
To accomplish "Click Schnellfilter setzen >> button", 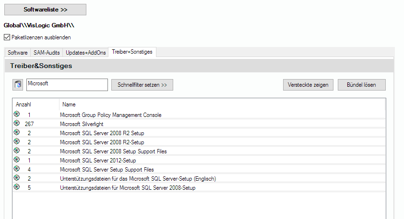I will coord(142,85).
